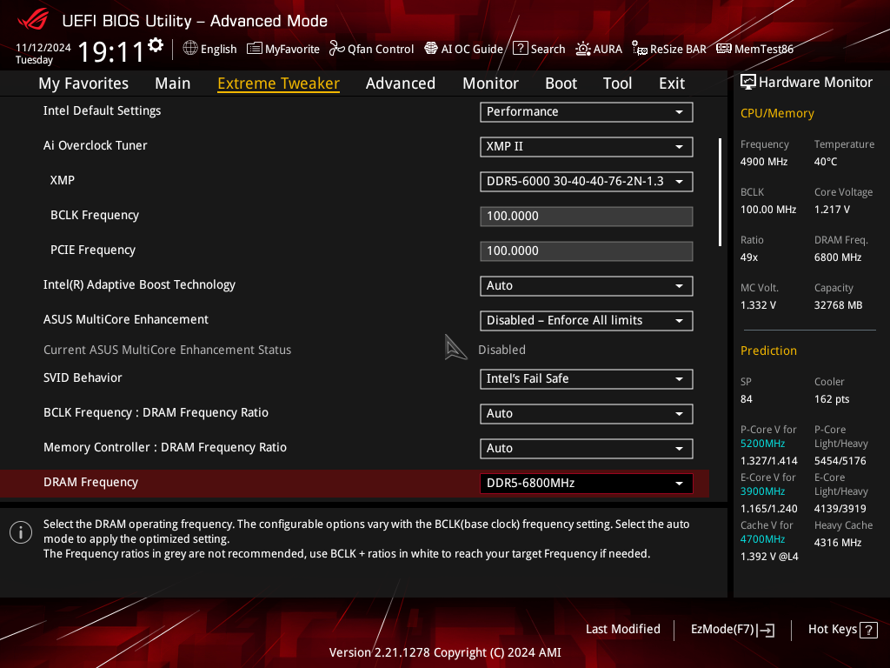890x668 pixels.
Task: Open SVID Behavior dropdown
Action: [x=587, y=379]
